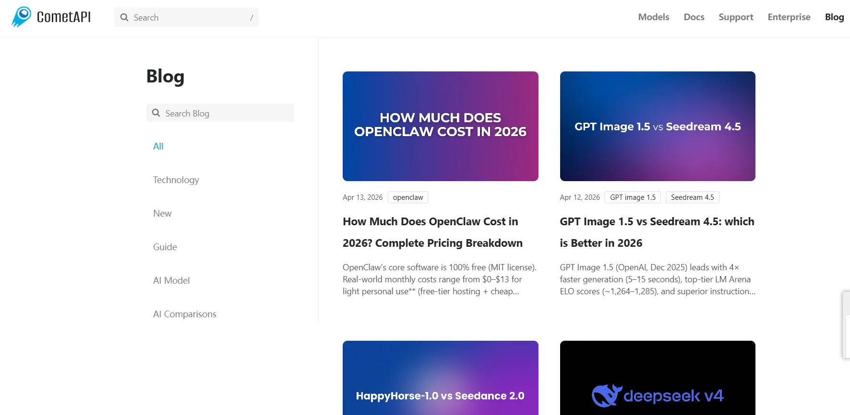Select the Technology blog category
This screenshot has height=415, width=850.
coord(176,180)
